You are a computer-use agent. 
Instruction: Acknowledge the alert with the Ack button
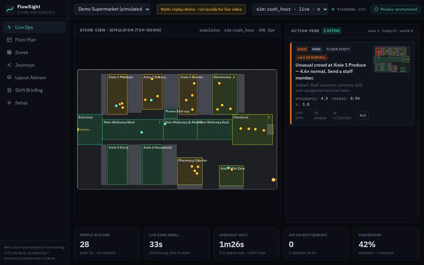[x=363, y=115]
